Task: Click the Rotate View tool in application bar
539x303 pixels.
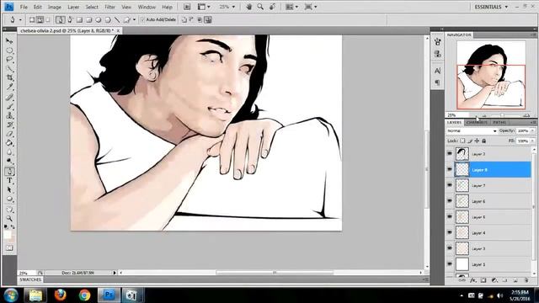Action: pyautogui.click(x=273, y=7)
